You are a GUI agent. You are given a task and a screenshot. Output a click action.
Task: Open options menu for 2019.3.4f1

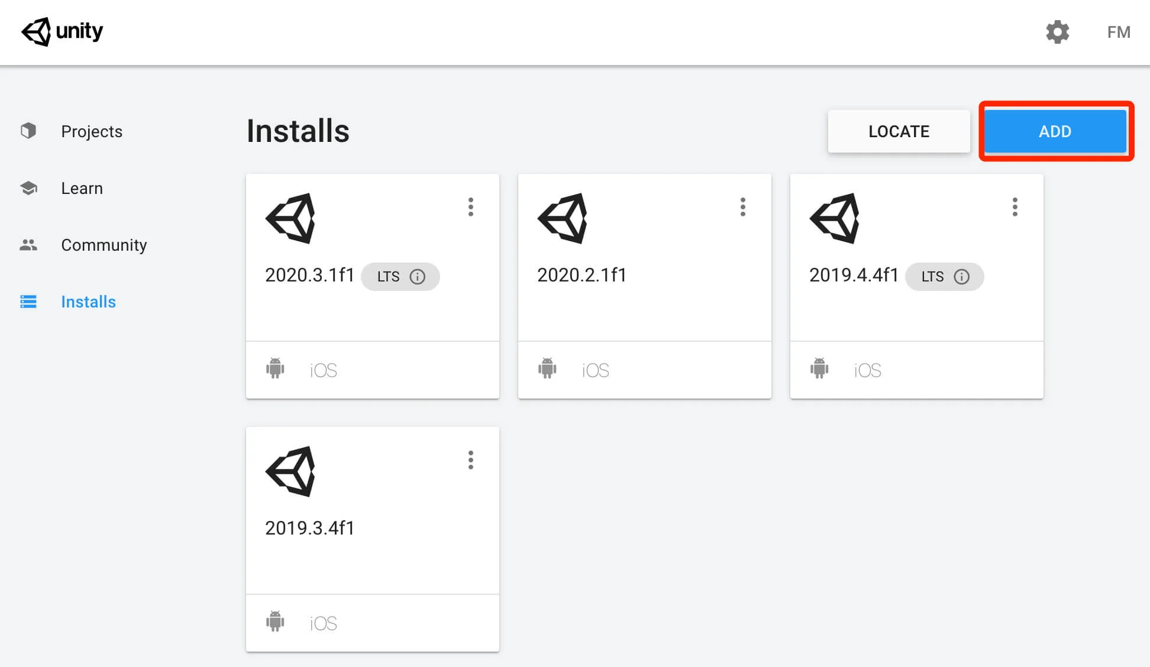click(x=471, y=460)
